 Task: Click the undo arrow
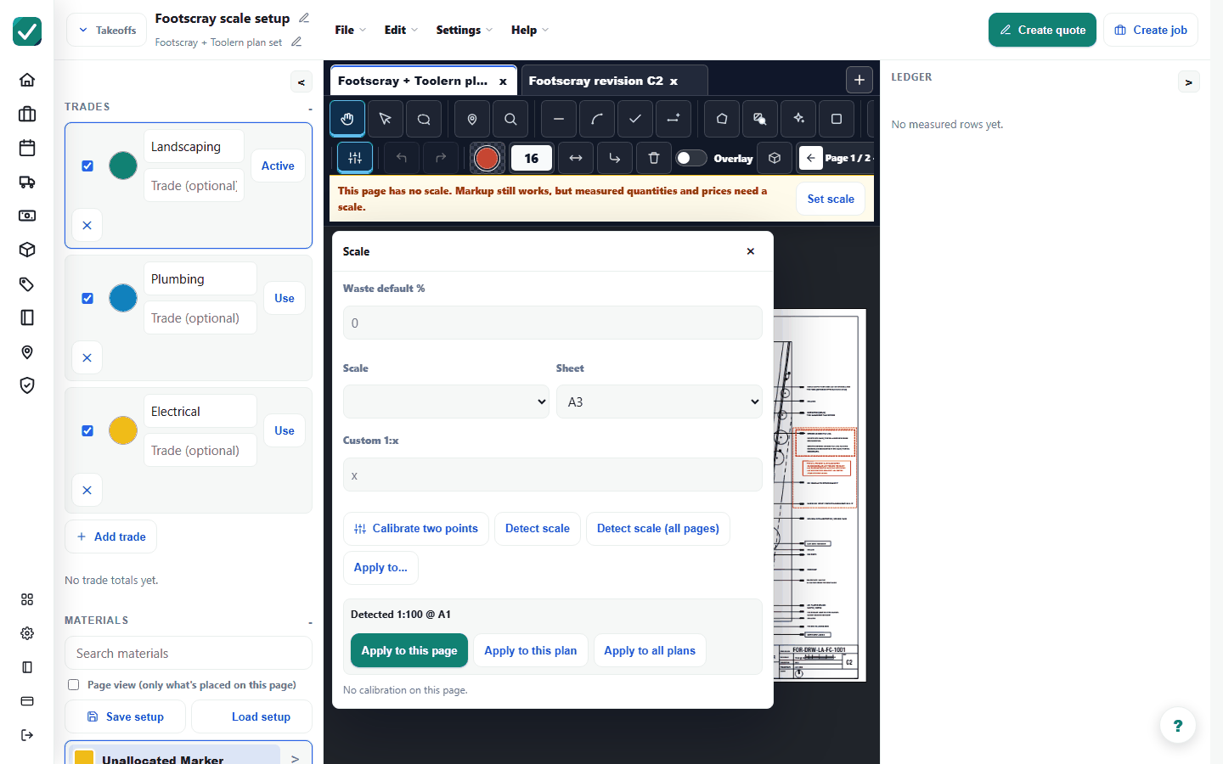402,158
